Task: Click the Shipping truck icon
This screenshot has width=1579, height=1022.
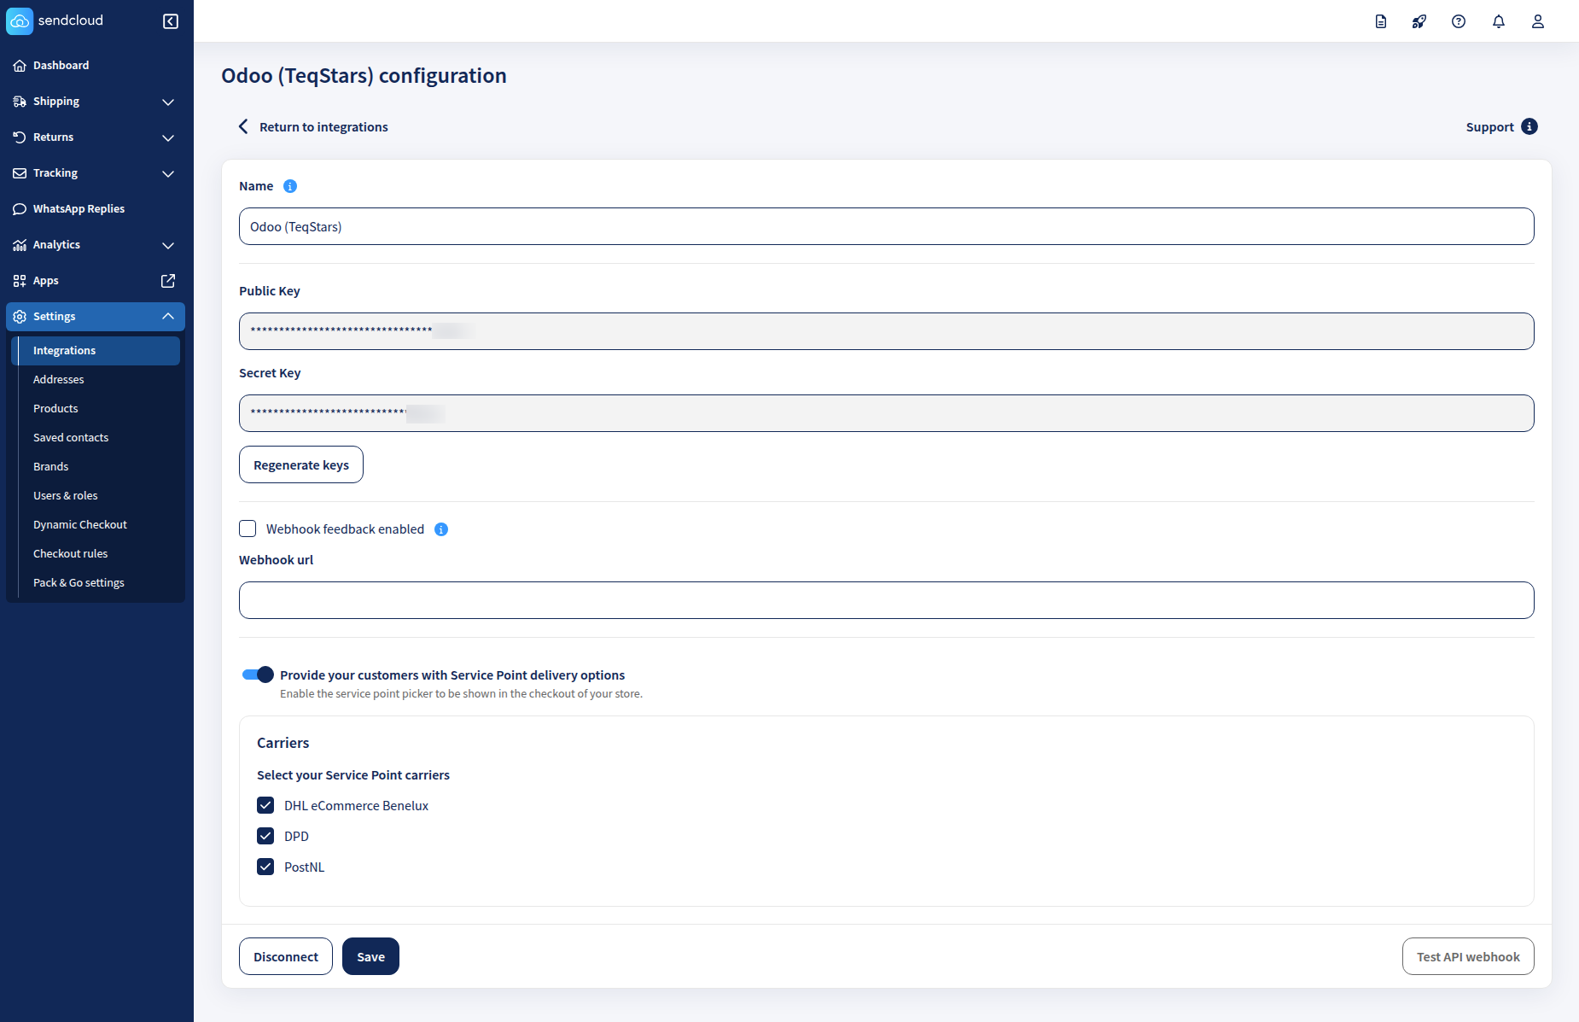Action: (x=20, y=102)
